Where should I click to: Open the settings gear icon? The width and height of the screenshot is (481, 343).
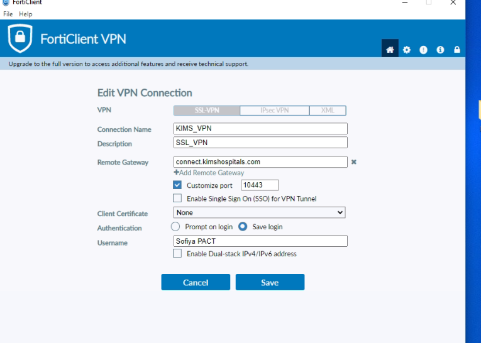(407, 50)
